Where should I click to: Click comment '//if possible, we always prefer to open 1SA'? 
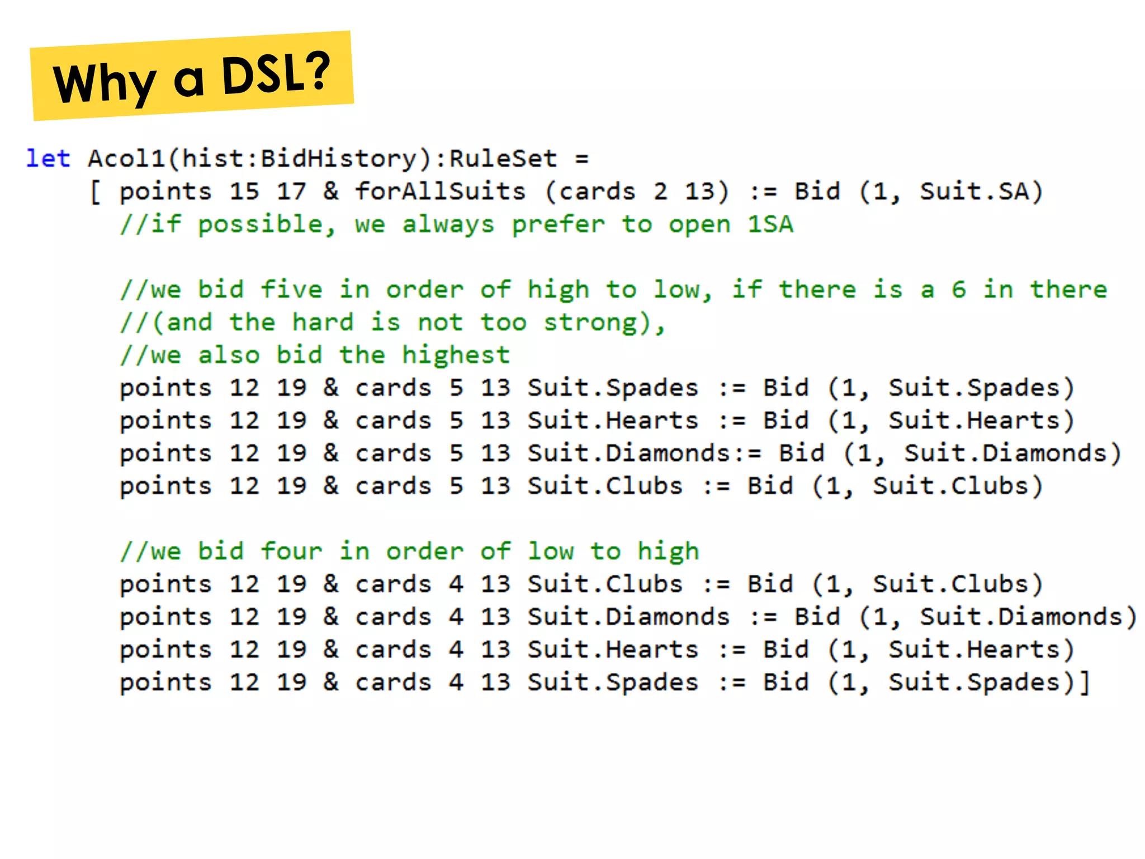456,225
